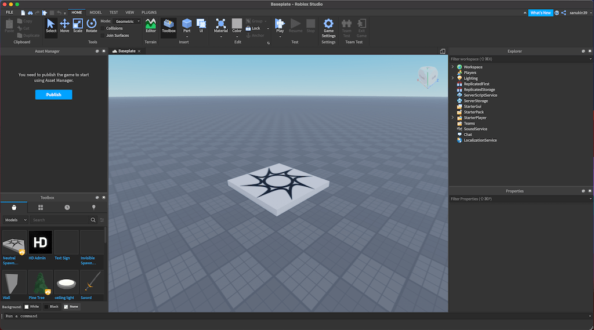Image resolution: width=594 pixels, height=330 pixels.
Task: Open Toolbox recent clock tab
Action: click(67, 207)
